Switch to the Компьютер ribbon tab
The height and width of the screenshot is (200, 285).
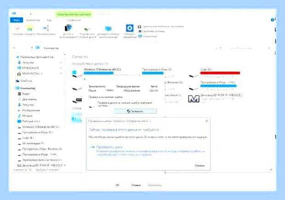coord(33,20)
